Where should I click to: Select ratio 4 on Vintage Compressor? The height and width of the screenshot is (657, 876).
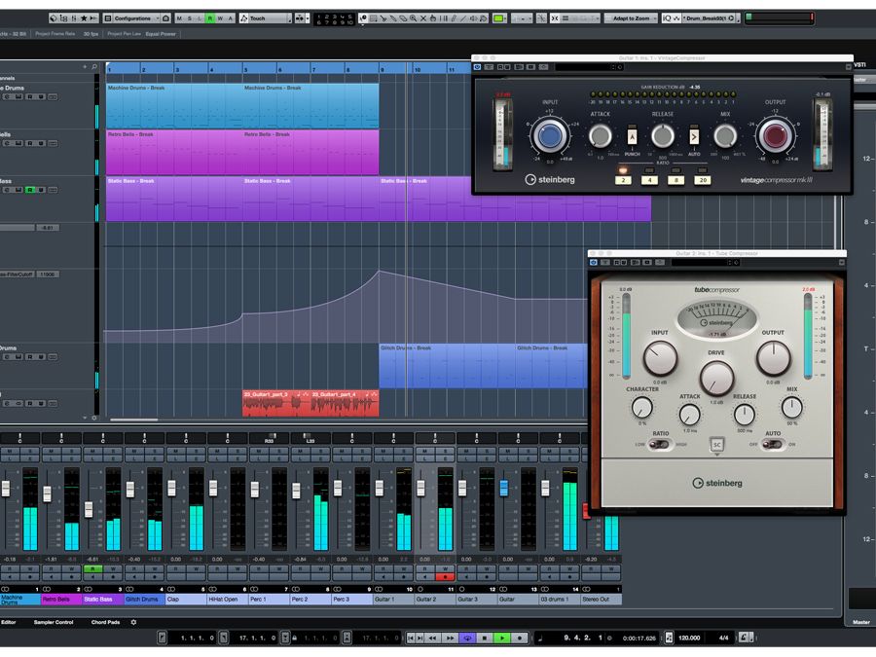coord(649,180)
